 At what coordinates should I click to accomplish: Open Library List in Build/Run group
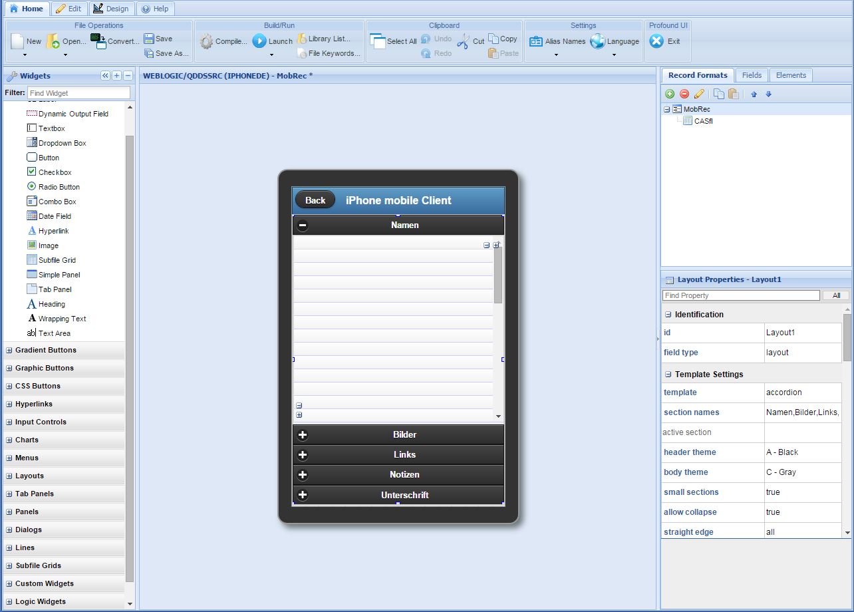pos(324,39)
